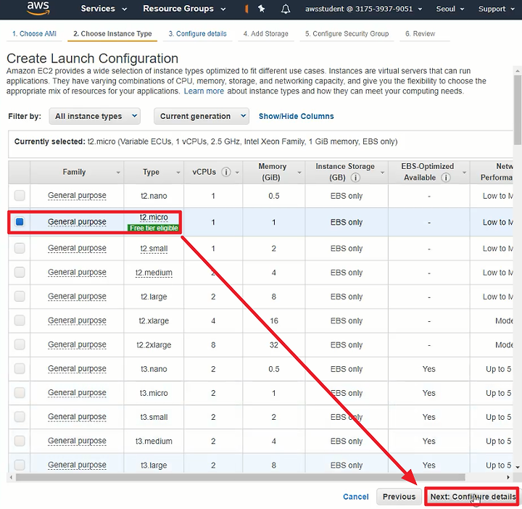
Task: Open the All instance types filter
Action: pyautogui.click(x=94, y=116)
